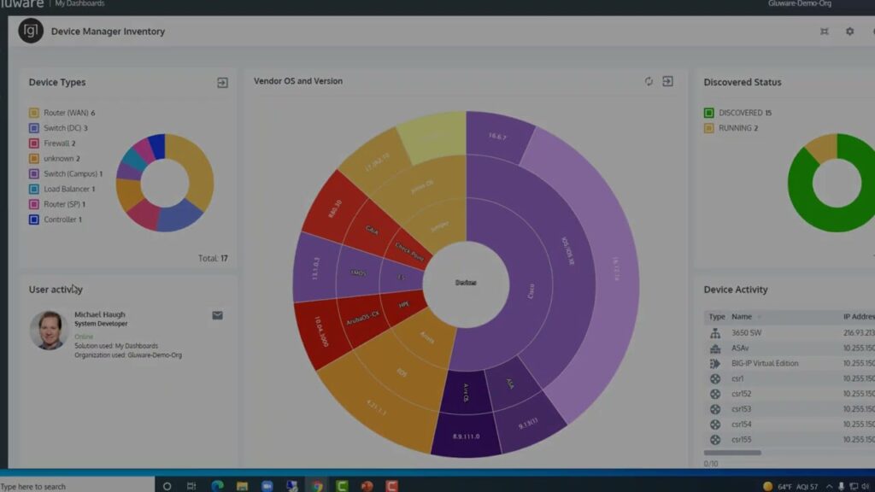Click the pin dashboard icon
Screen dimensions: 875x492
[825, 31]
